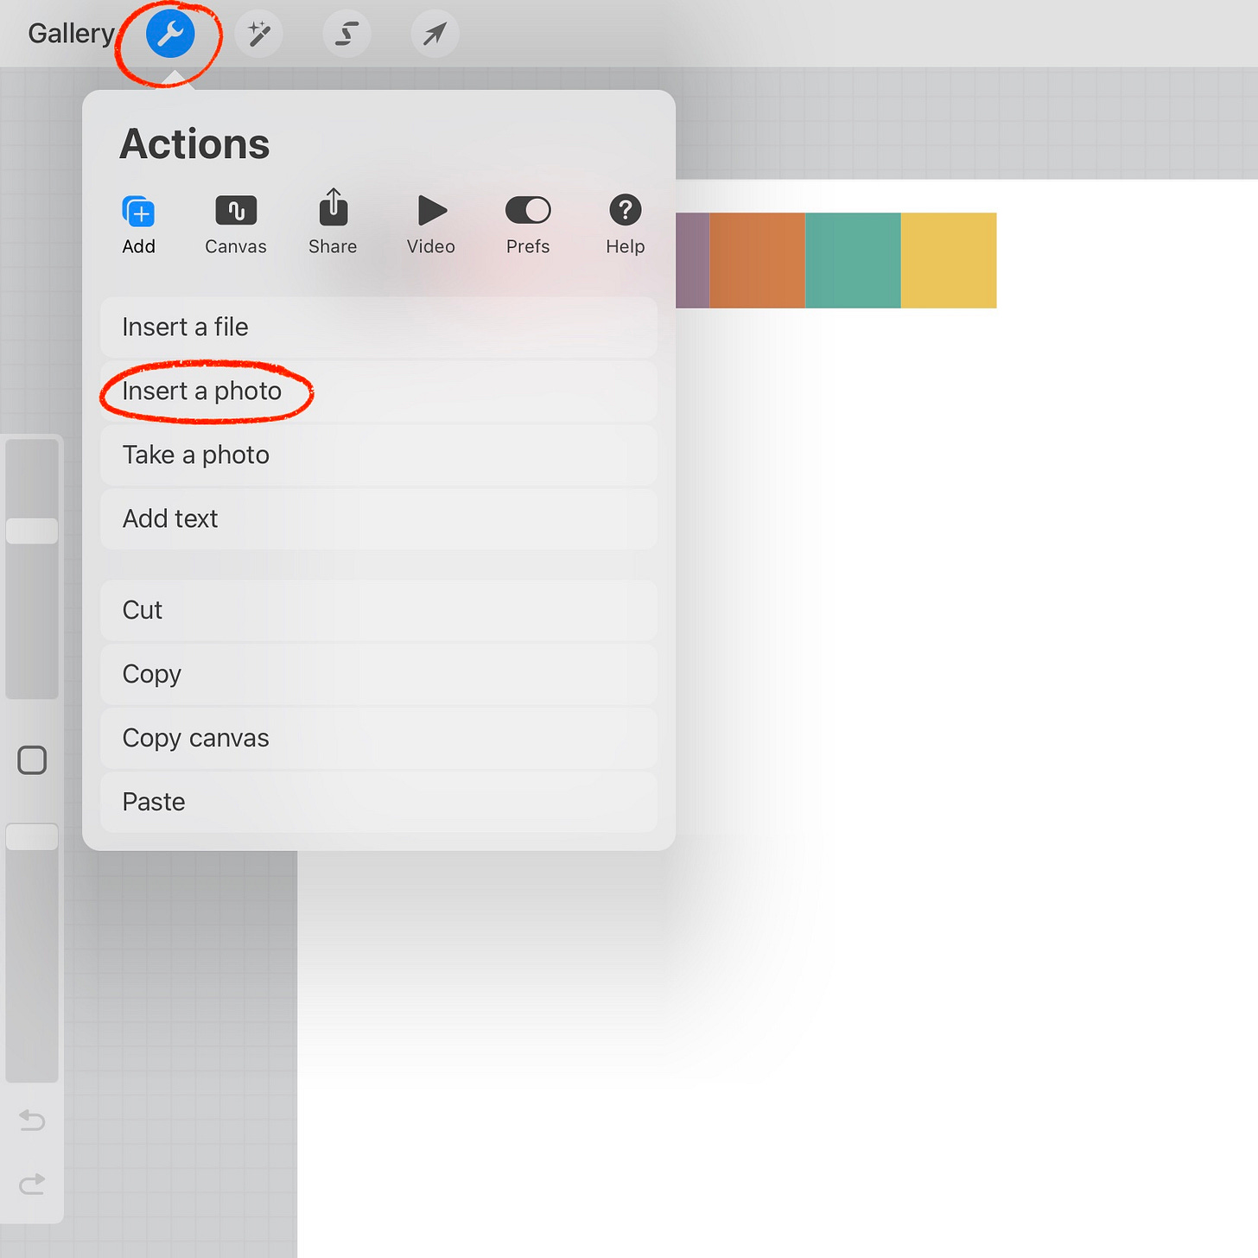Image resolution: width=1258 pixels, height=1258 pixels.
Task: Choose Insert a photo
Action: click(x=378, y=391)
